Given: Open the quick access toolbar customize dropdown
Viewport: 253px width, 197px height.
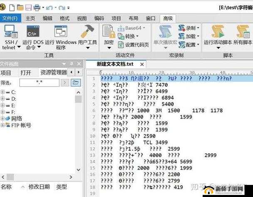Looking at the screenshot, I should point(68,7).
